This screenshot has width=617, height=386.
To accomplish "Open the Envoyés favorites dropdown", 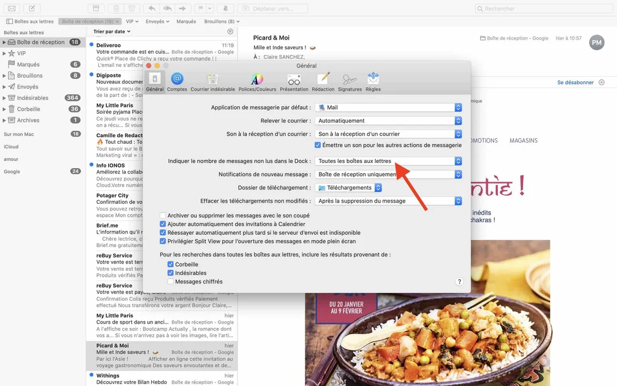I will point(157,21).
